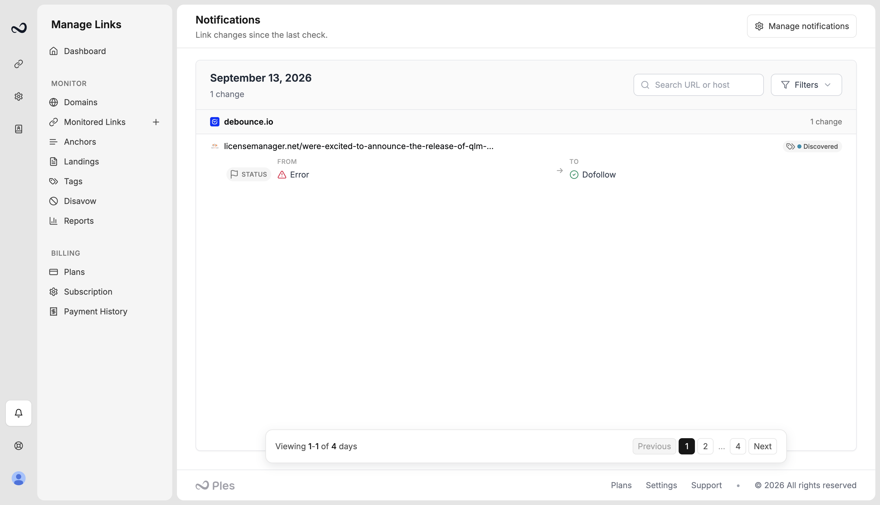Open the support lifebuoy icon

(19, 446)
